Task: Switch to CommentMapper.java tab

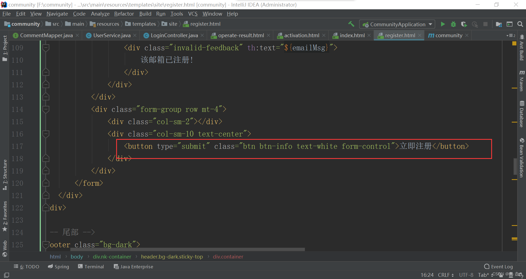Action: [x=46, y=36]
